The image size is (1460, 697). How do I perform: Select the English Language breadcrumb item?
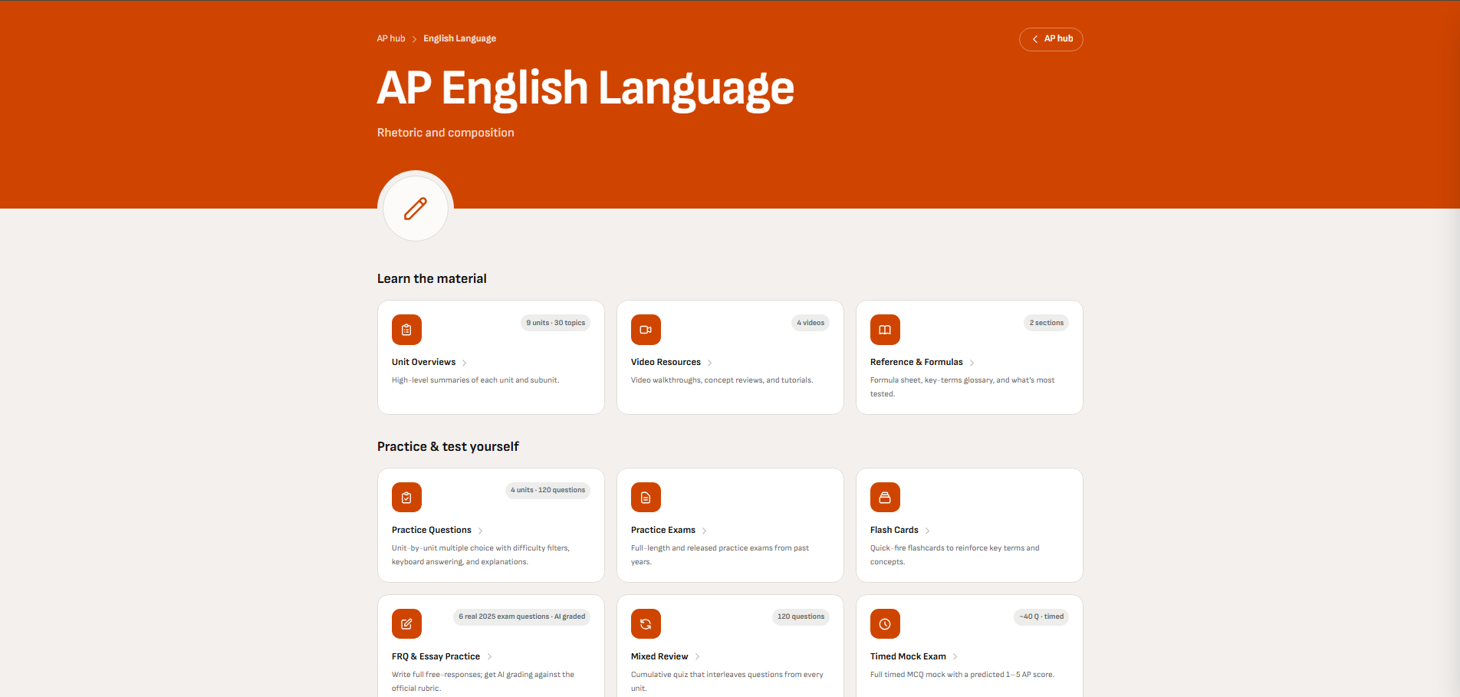pyautogui.click(x=459, y=38)
